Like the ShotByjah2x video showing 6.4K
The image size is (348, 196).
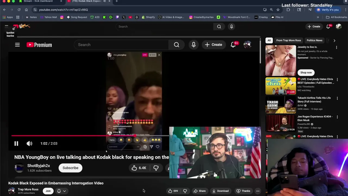pos(139,168)
